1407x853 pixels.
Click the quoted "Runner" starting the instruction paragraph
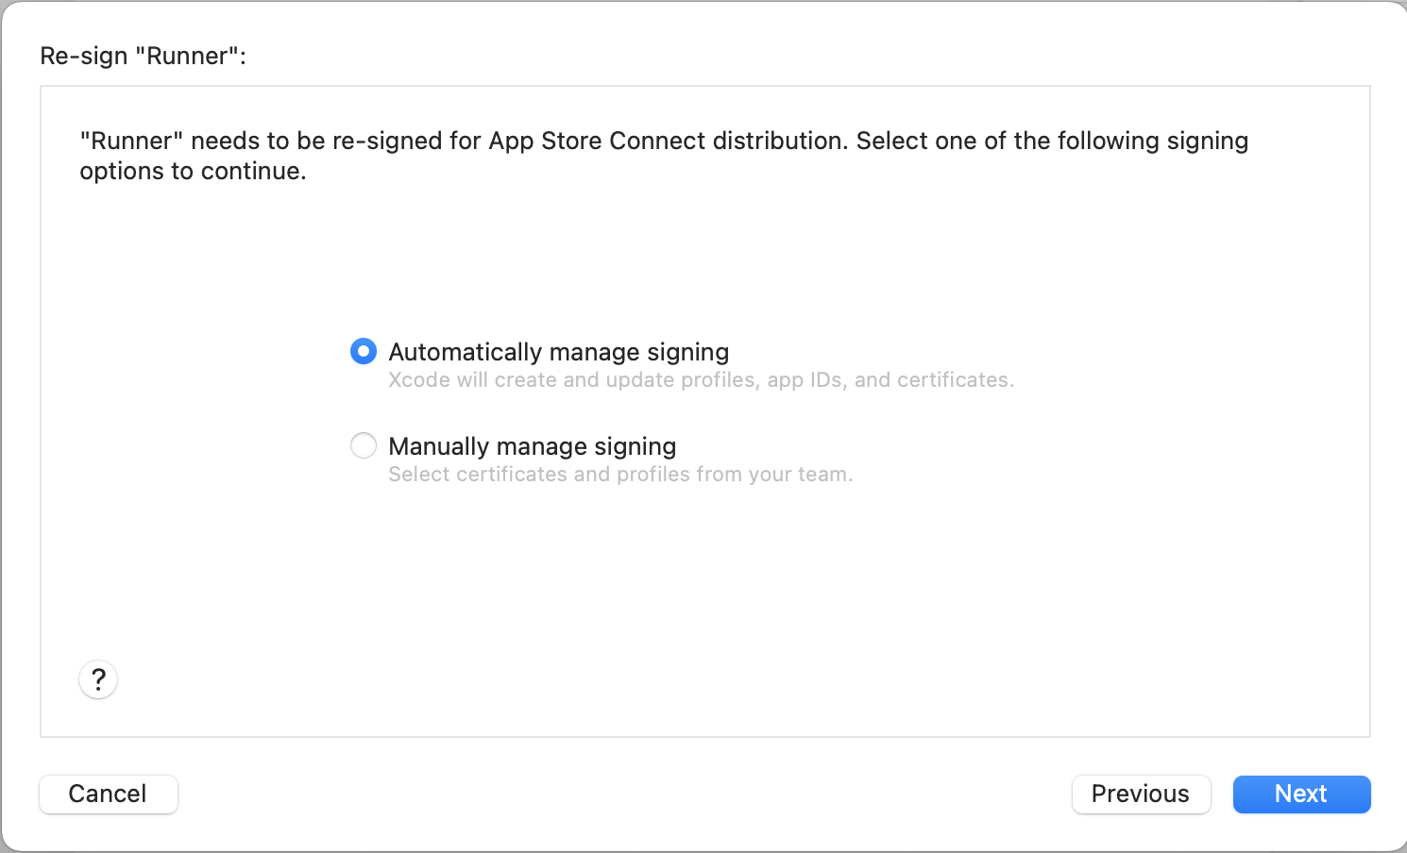pyautogui.click(x=131, y=141)
